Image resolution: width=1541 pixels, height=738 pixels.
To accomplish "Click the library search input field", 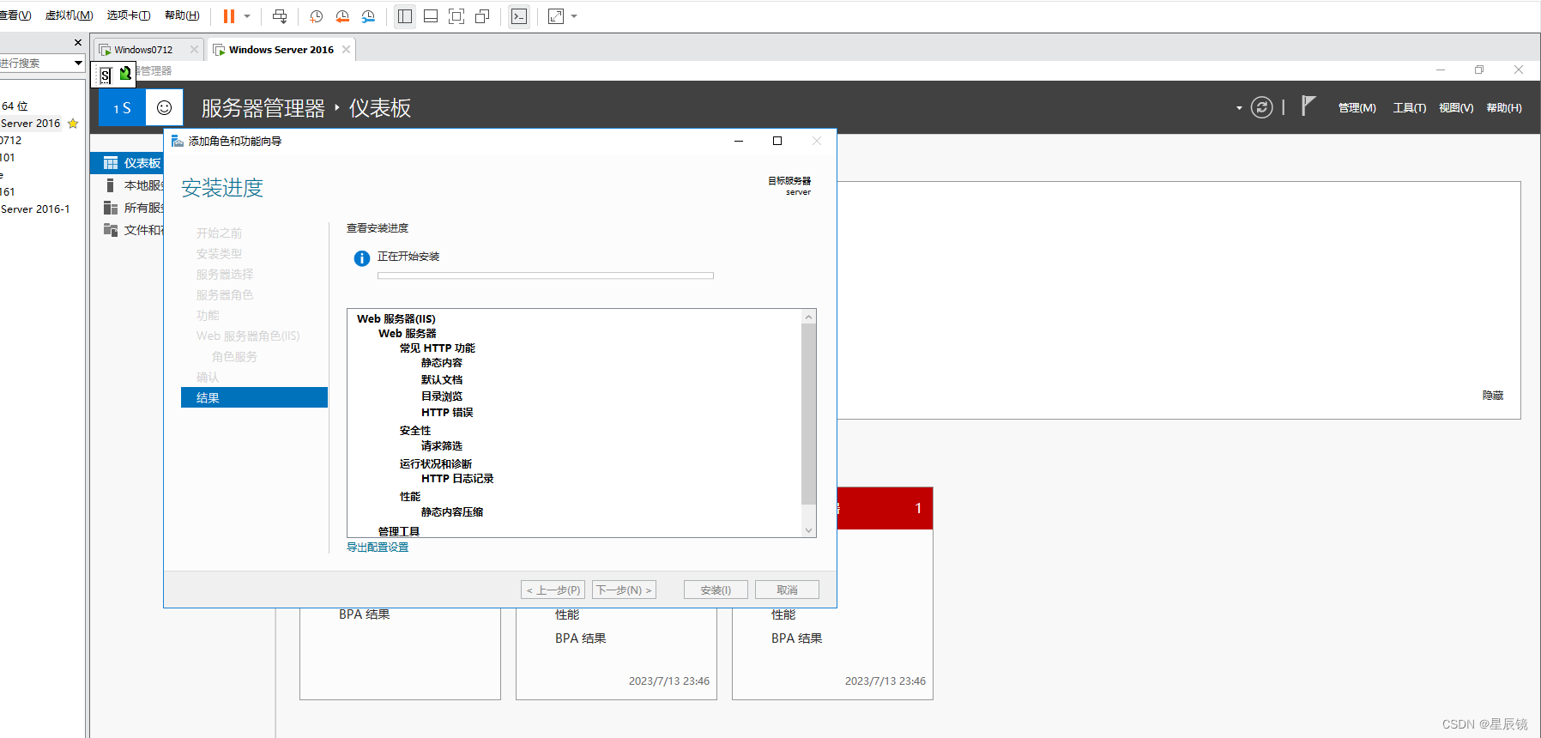I will click(34, 63).
